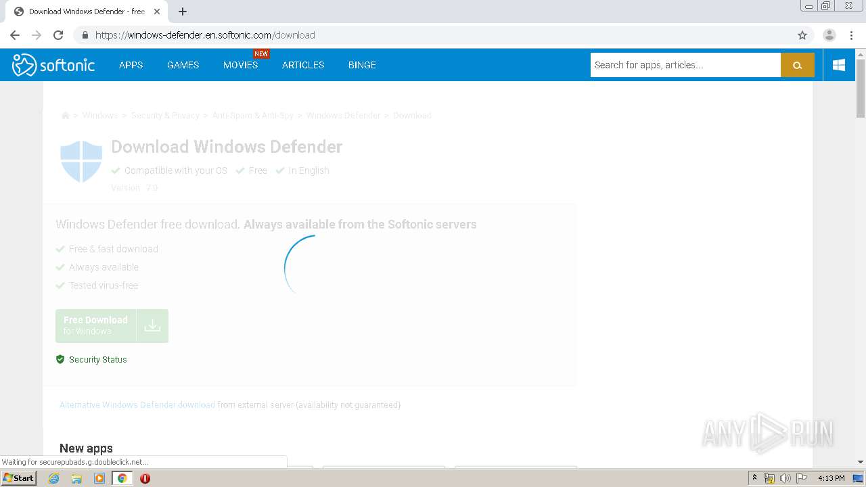Open the MOVIES menu
The width and height of the screenshot is (866, 487).
[240, 65]
